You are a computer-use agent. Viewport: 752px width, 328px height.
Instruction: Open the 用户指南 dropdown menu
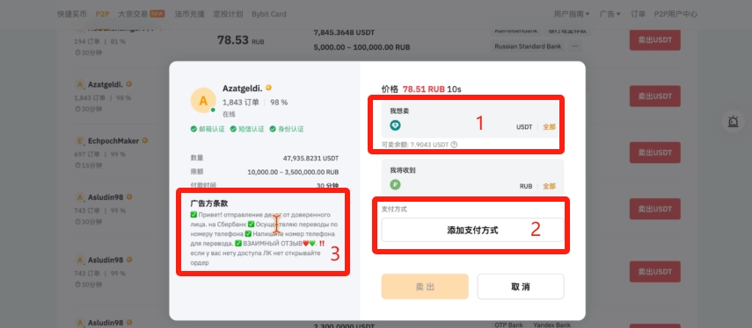coord(572,14)
